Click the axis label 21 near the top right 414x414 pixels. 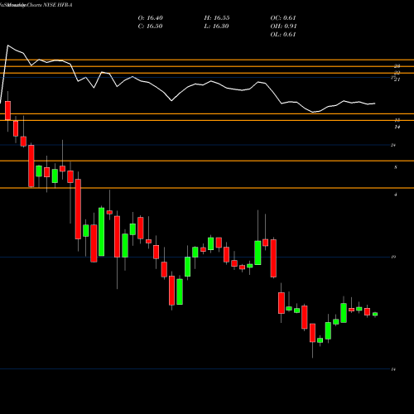(x=397, y=79)
